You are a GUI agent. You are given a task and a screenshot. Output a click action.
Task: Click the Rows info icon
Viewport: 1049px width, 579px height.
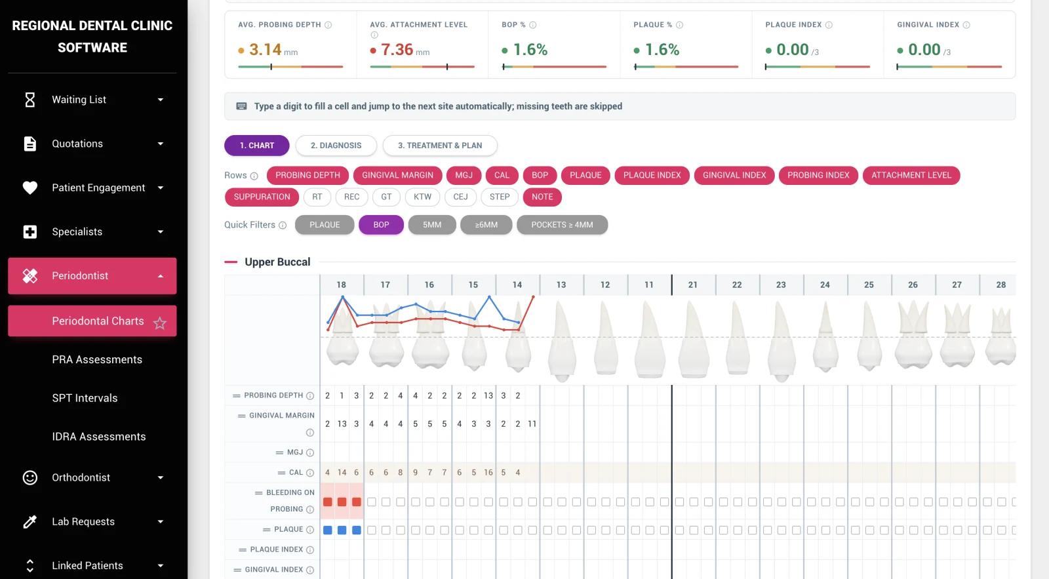(254, 176)
